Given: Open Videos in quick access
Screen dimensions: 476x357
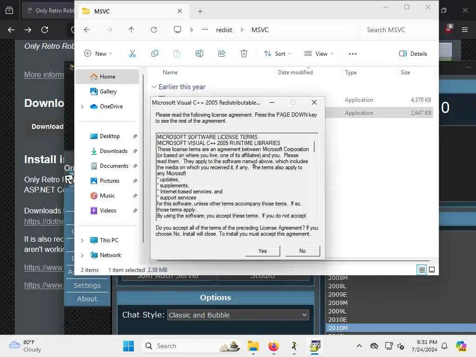Looking at the screenshot, I should pos(107,211).
